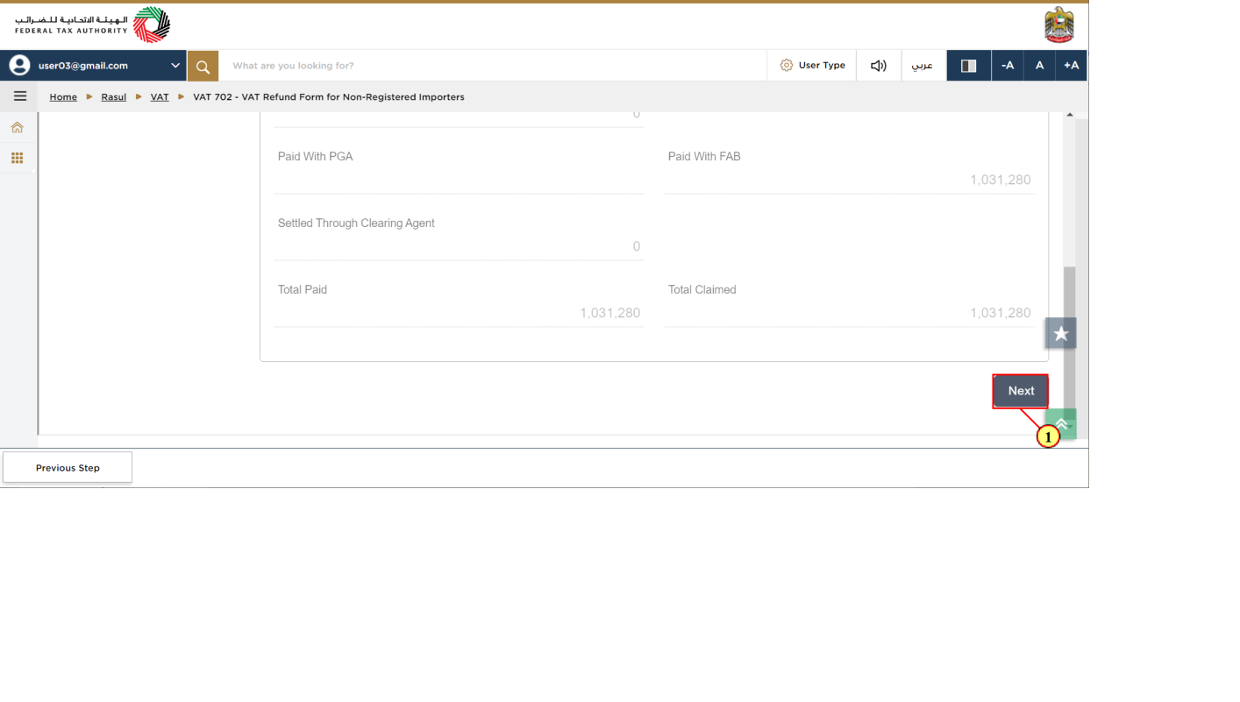Click the Total Paid value field
Viewport: 1240px width, 702px height.
[459, 313]
